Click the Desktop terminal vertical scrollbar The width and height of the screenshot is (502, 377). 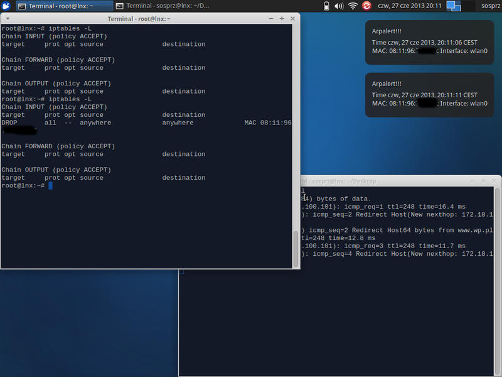tap(497, 281)
